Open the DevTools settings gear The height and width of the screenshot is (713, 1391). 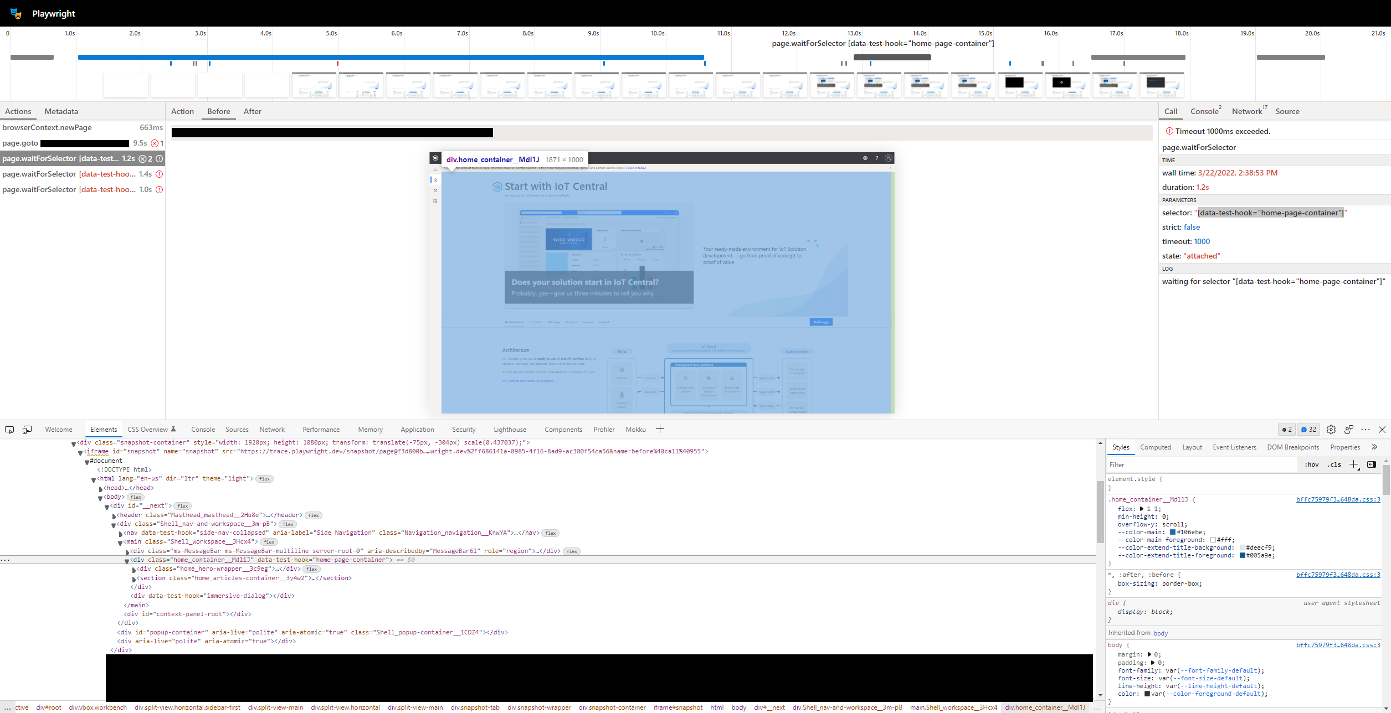coord(1331,429)
